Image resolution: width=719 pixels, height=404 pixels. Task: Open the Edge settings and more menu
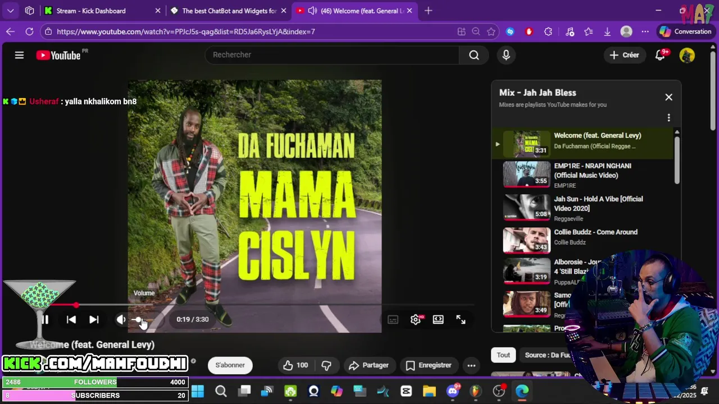645,31
